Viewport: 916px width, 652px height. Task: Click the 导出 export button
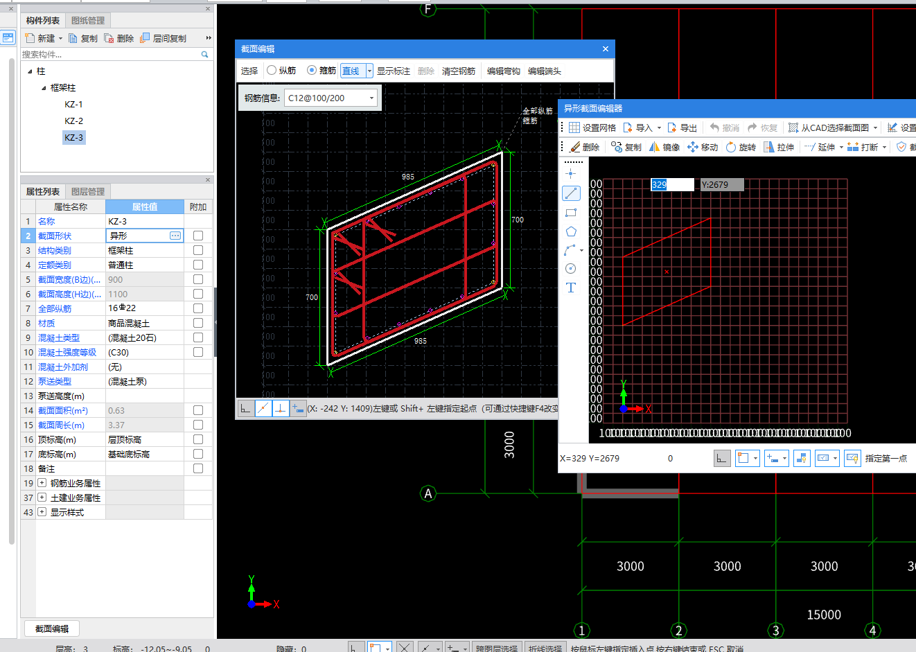682,127
